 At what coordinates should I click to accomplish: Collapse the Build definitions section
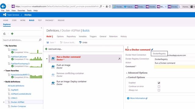[4, 82]
